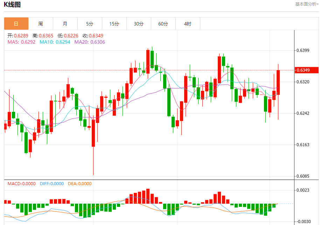Click the tallest red MACD histogram bar
The height and width of the screenshot is (225, 320).
(x=148, y=196)
